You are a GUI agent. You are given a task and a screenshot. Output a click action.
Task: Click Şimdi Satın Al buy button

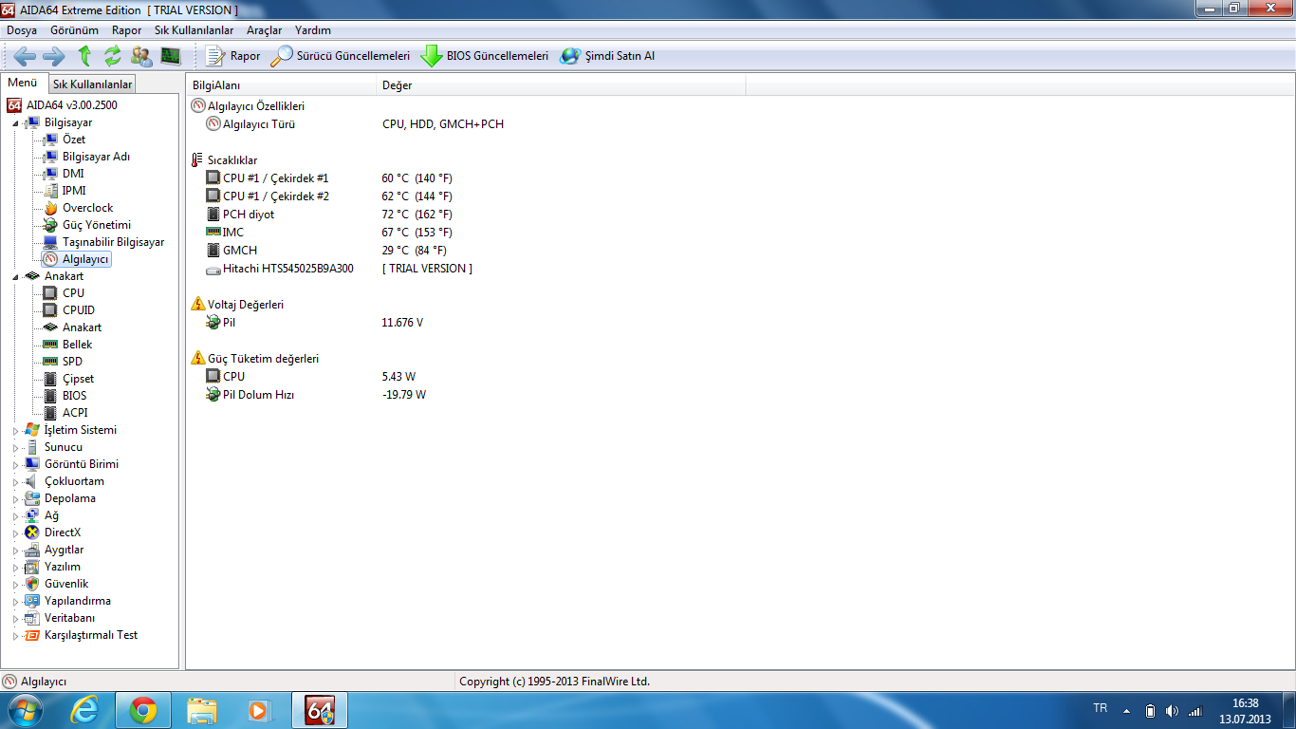pos(607,56)
